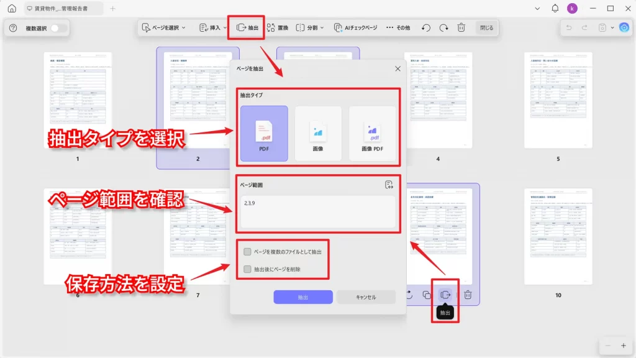Click the redo arrow icon

point(584,27)
